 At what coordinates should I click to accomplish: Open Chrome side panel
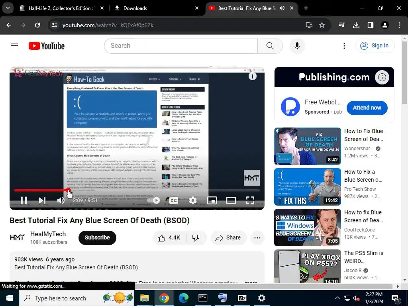tap(371, 25)
